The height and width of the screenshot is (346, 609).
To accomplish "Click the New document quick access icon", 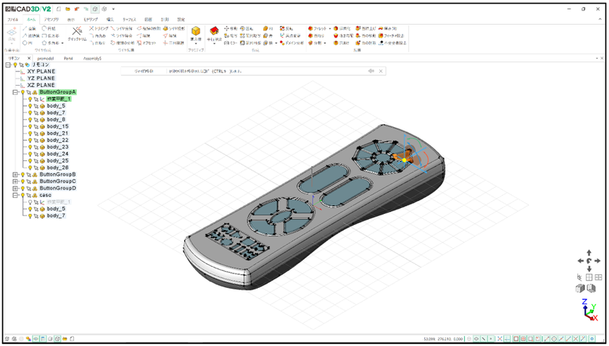I will tap(59, 9).
